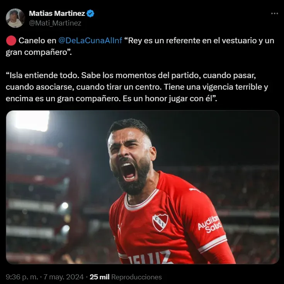Open the @Mati_Martinez handle link
The height and width of the screenshot is (284, 284).
pyautogui.click(x=55, y=23)
